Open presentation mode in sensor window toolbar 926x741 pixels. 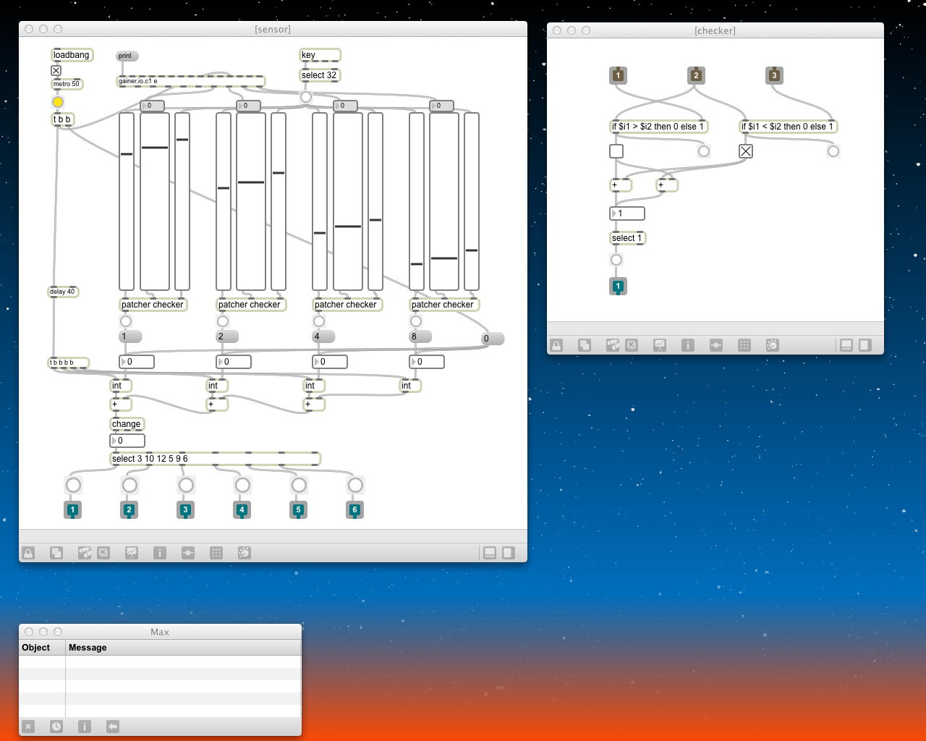(x=132, y=553)
